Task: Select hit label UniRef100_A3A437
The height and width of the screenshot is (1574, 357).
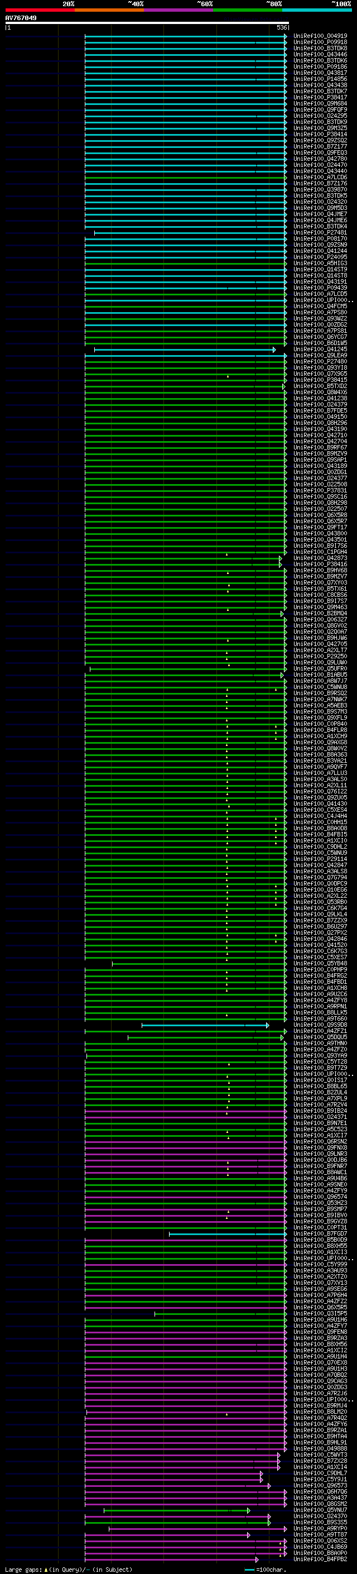Action: 320,1498
